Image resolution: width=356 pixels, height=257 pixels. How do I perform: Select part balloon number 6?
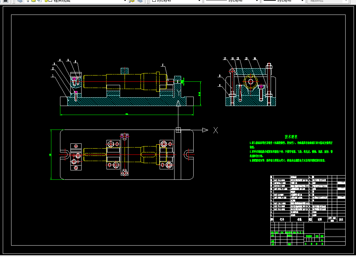(x=75, y=61)
